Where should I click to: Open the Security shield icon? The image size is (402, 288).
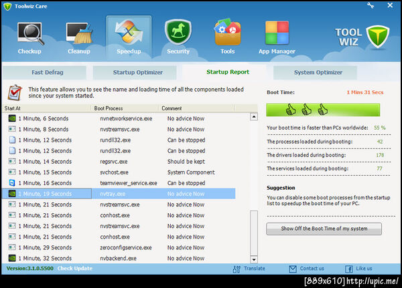(x=178, y=32)
